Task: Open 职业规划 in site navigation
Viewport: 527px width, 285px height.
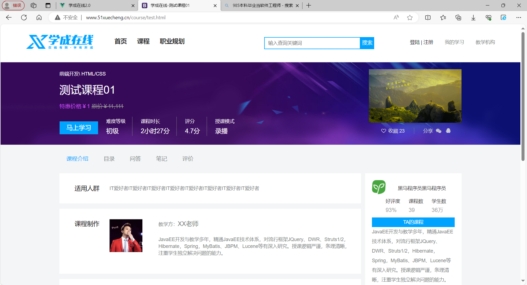Action: tap(172, 41)
